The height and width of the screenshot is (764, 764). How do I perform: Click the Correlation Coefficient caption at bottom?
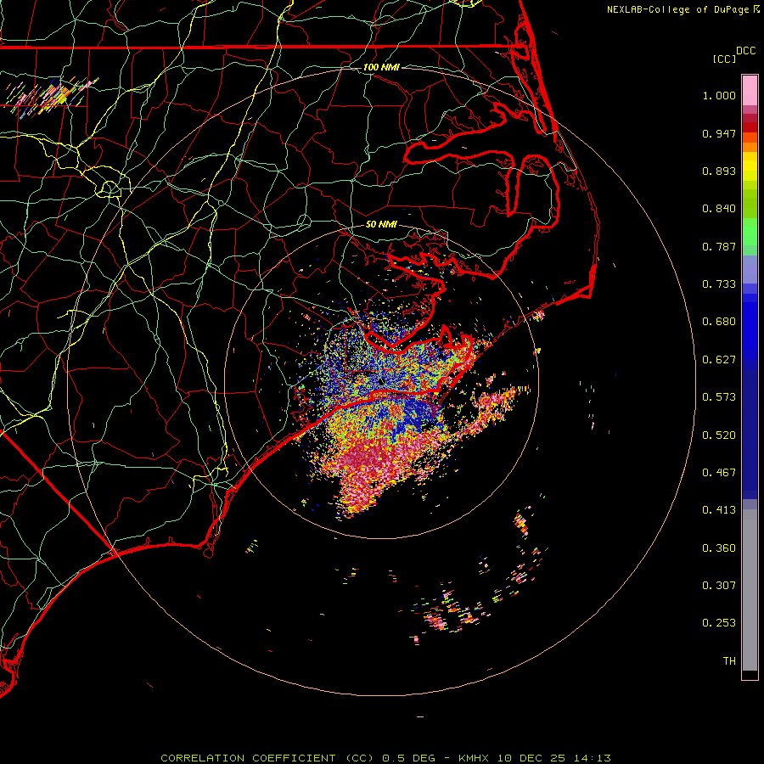point(385,758)
